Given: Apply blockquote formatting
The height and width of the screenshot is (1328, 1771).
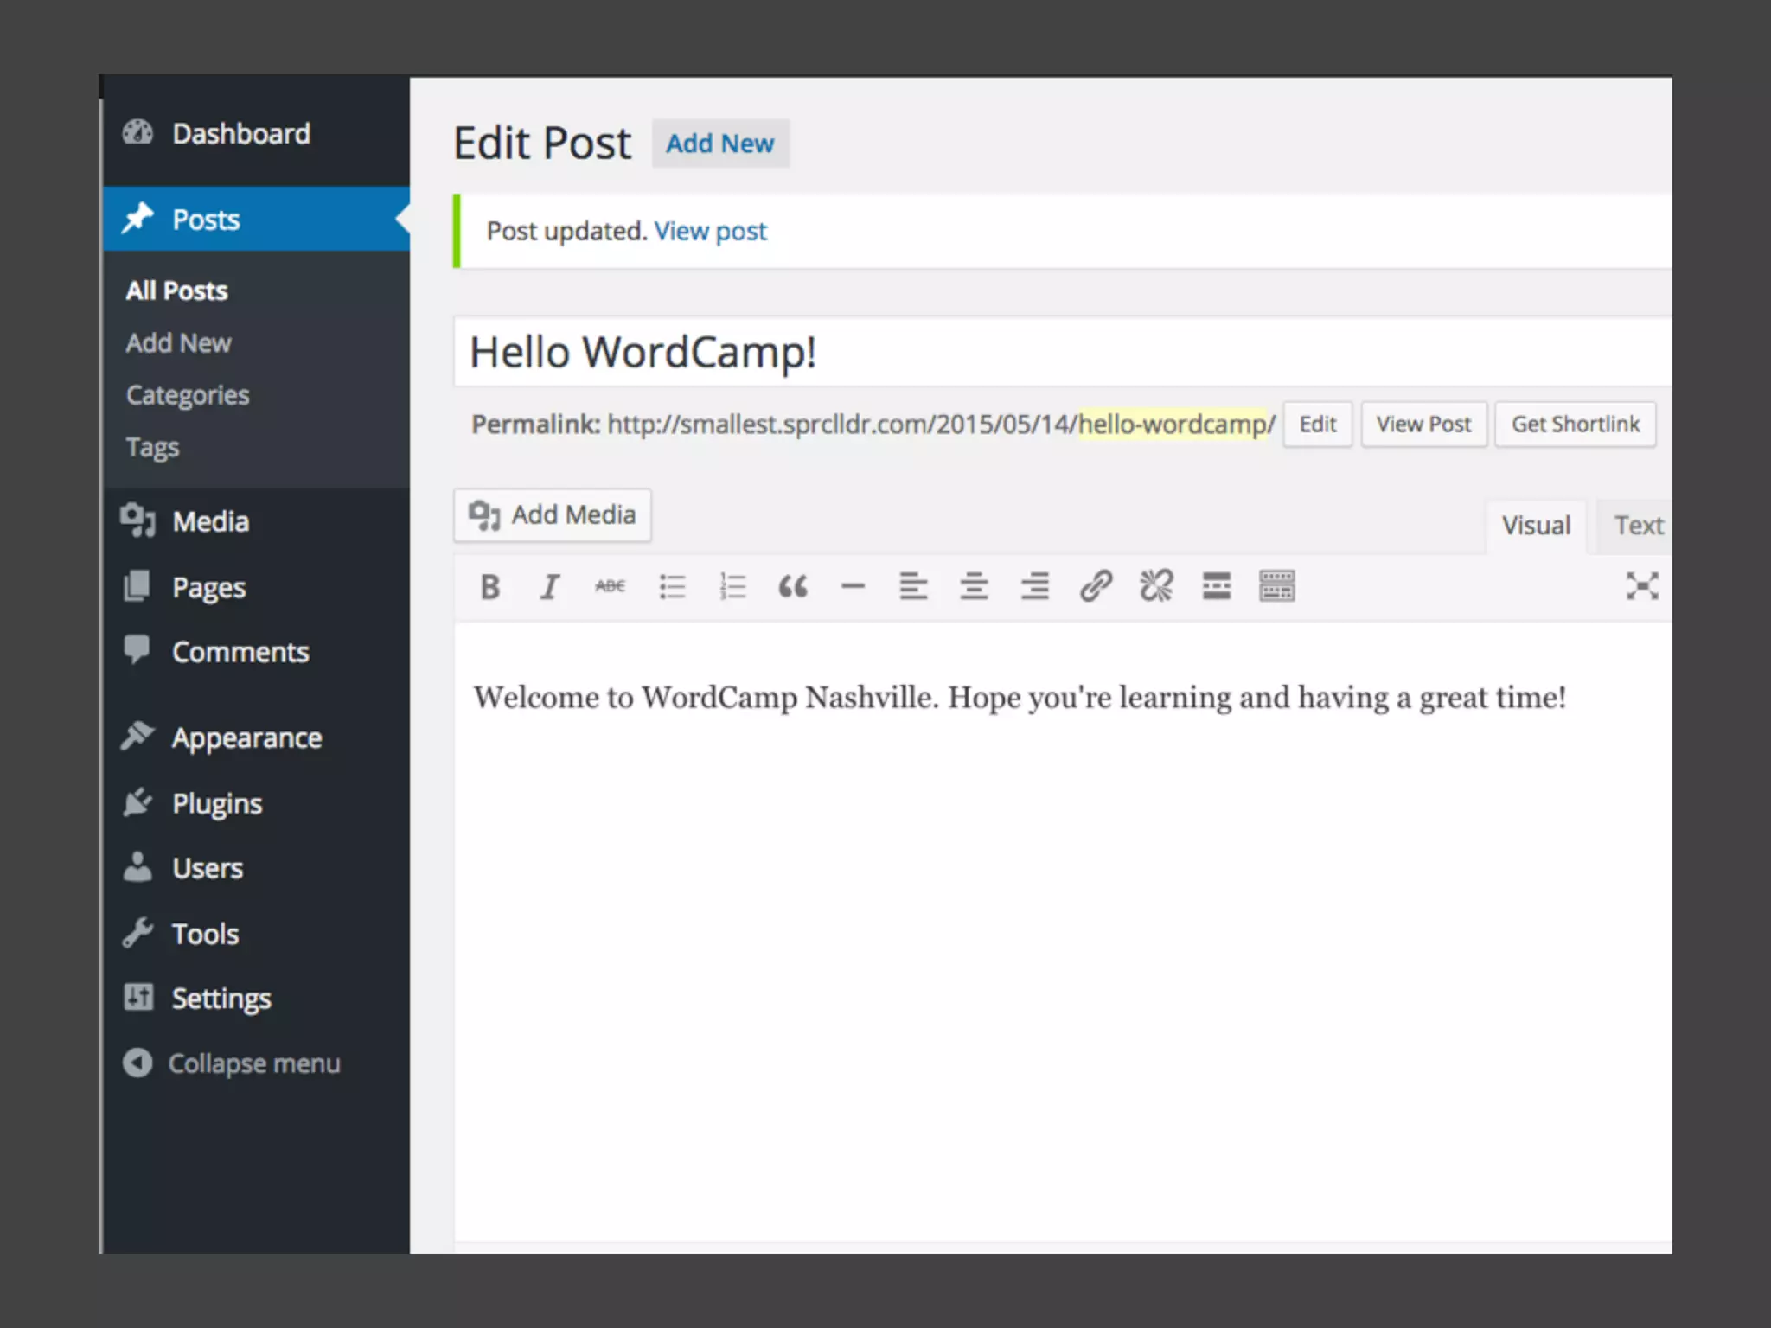Looking at the screenshot, I should point(792,587).
